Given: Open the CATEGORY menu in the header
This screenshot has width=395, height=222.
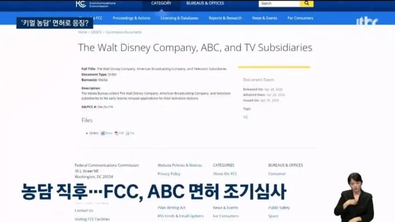Looking at the screenshot, I should (161, 3).
